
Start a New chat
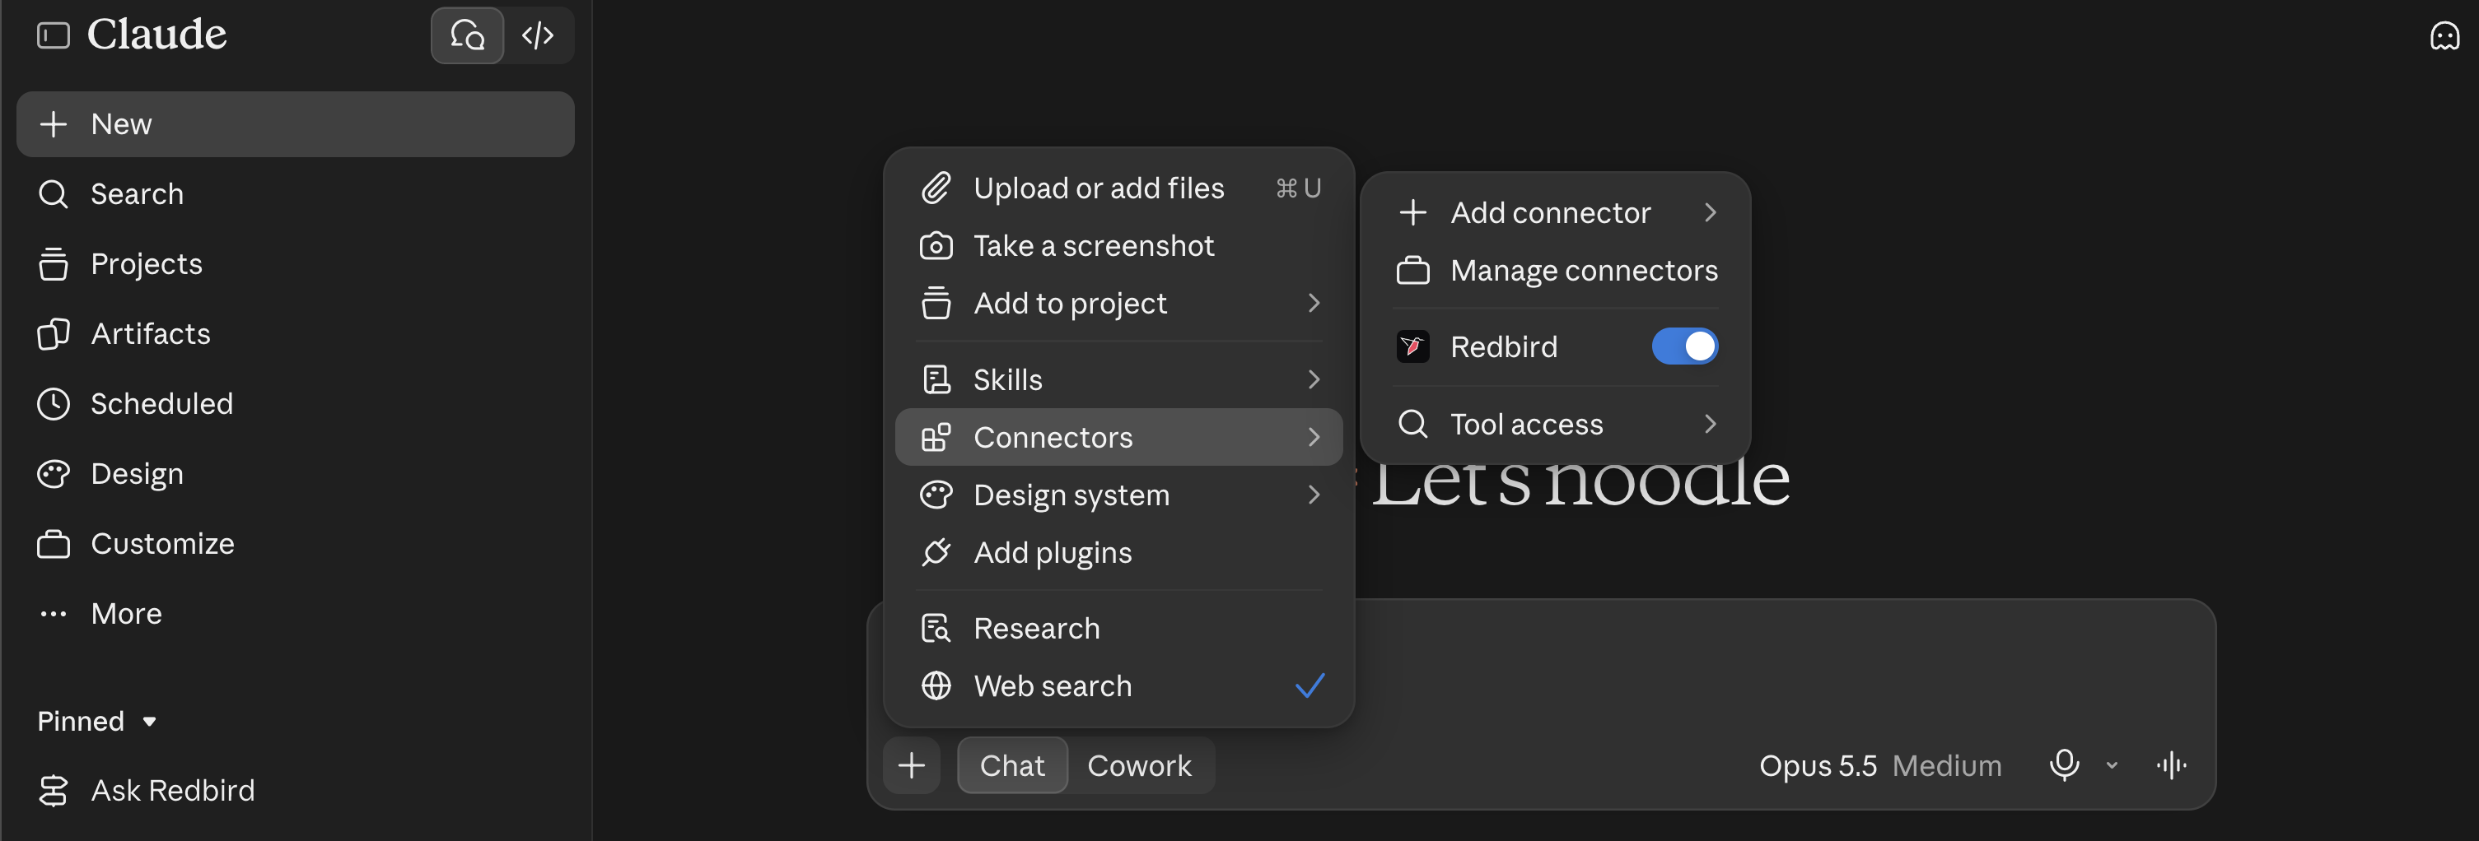295,124
